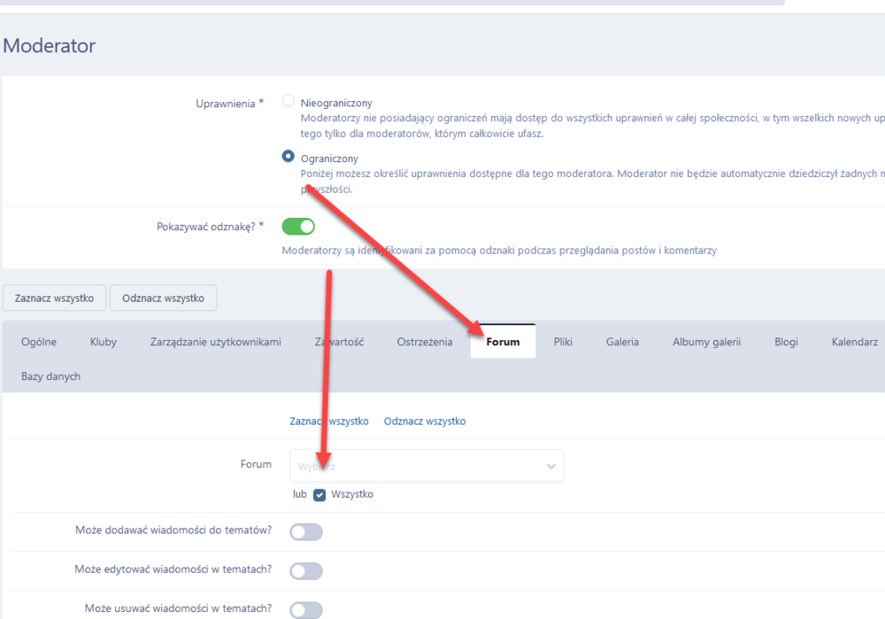
Task: Open the Ogólne tab
Action: tap(39, 342)
